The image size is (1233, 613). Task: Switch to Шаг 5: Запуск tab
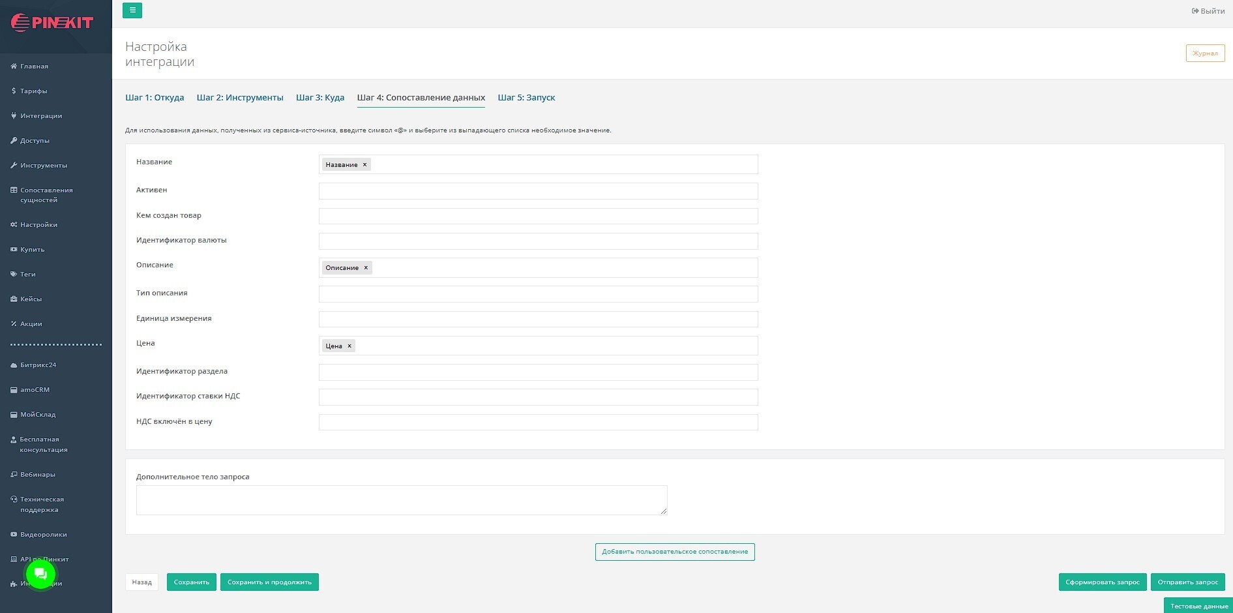tap(526, 98)
